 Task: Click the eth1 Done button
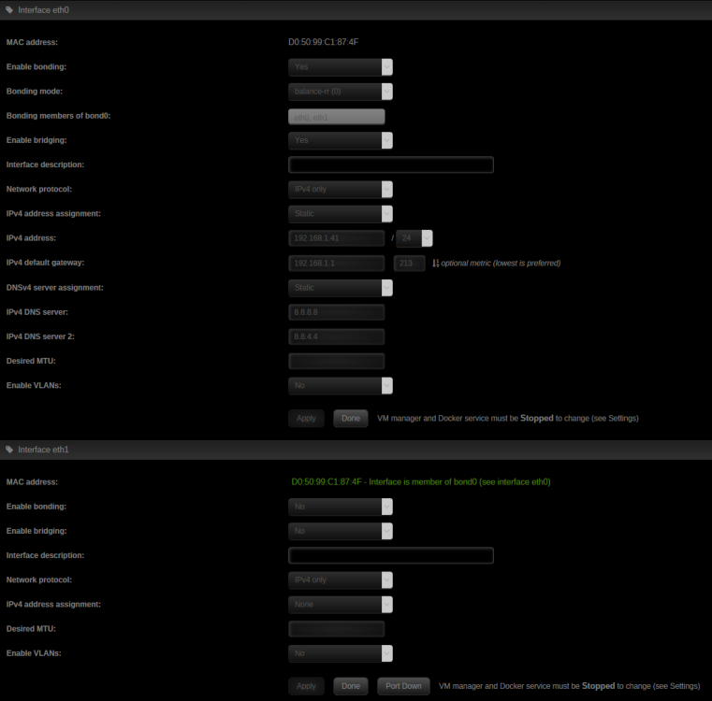pos(351,686)
